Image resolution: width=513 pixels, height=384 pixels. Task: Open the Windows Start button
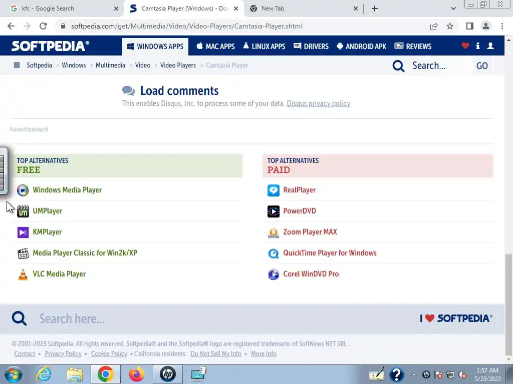pyautogui.click(x=14, y=374)
